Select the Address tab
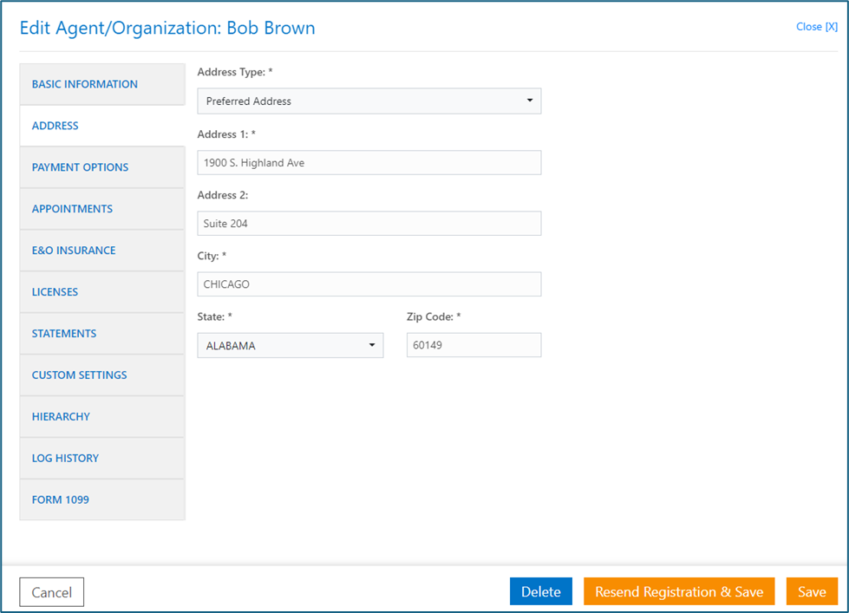Viewport: 849px width, 613px height. [102, 126]
